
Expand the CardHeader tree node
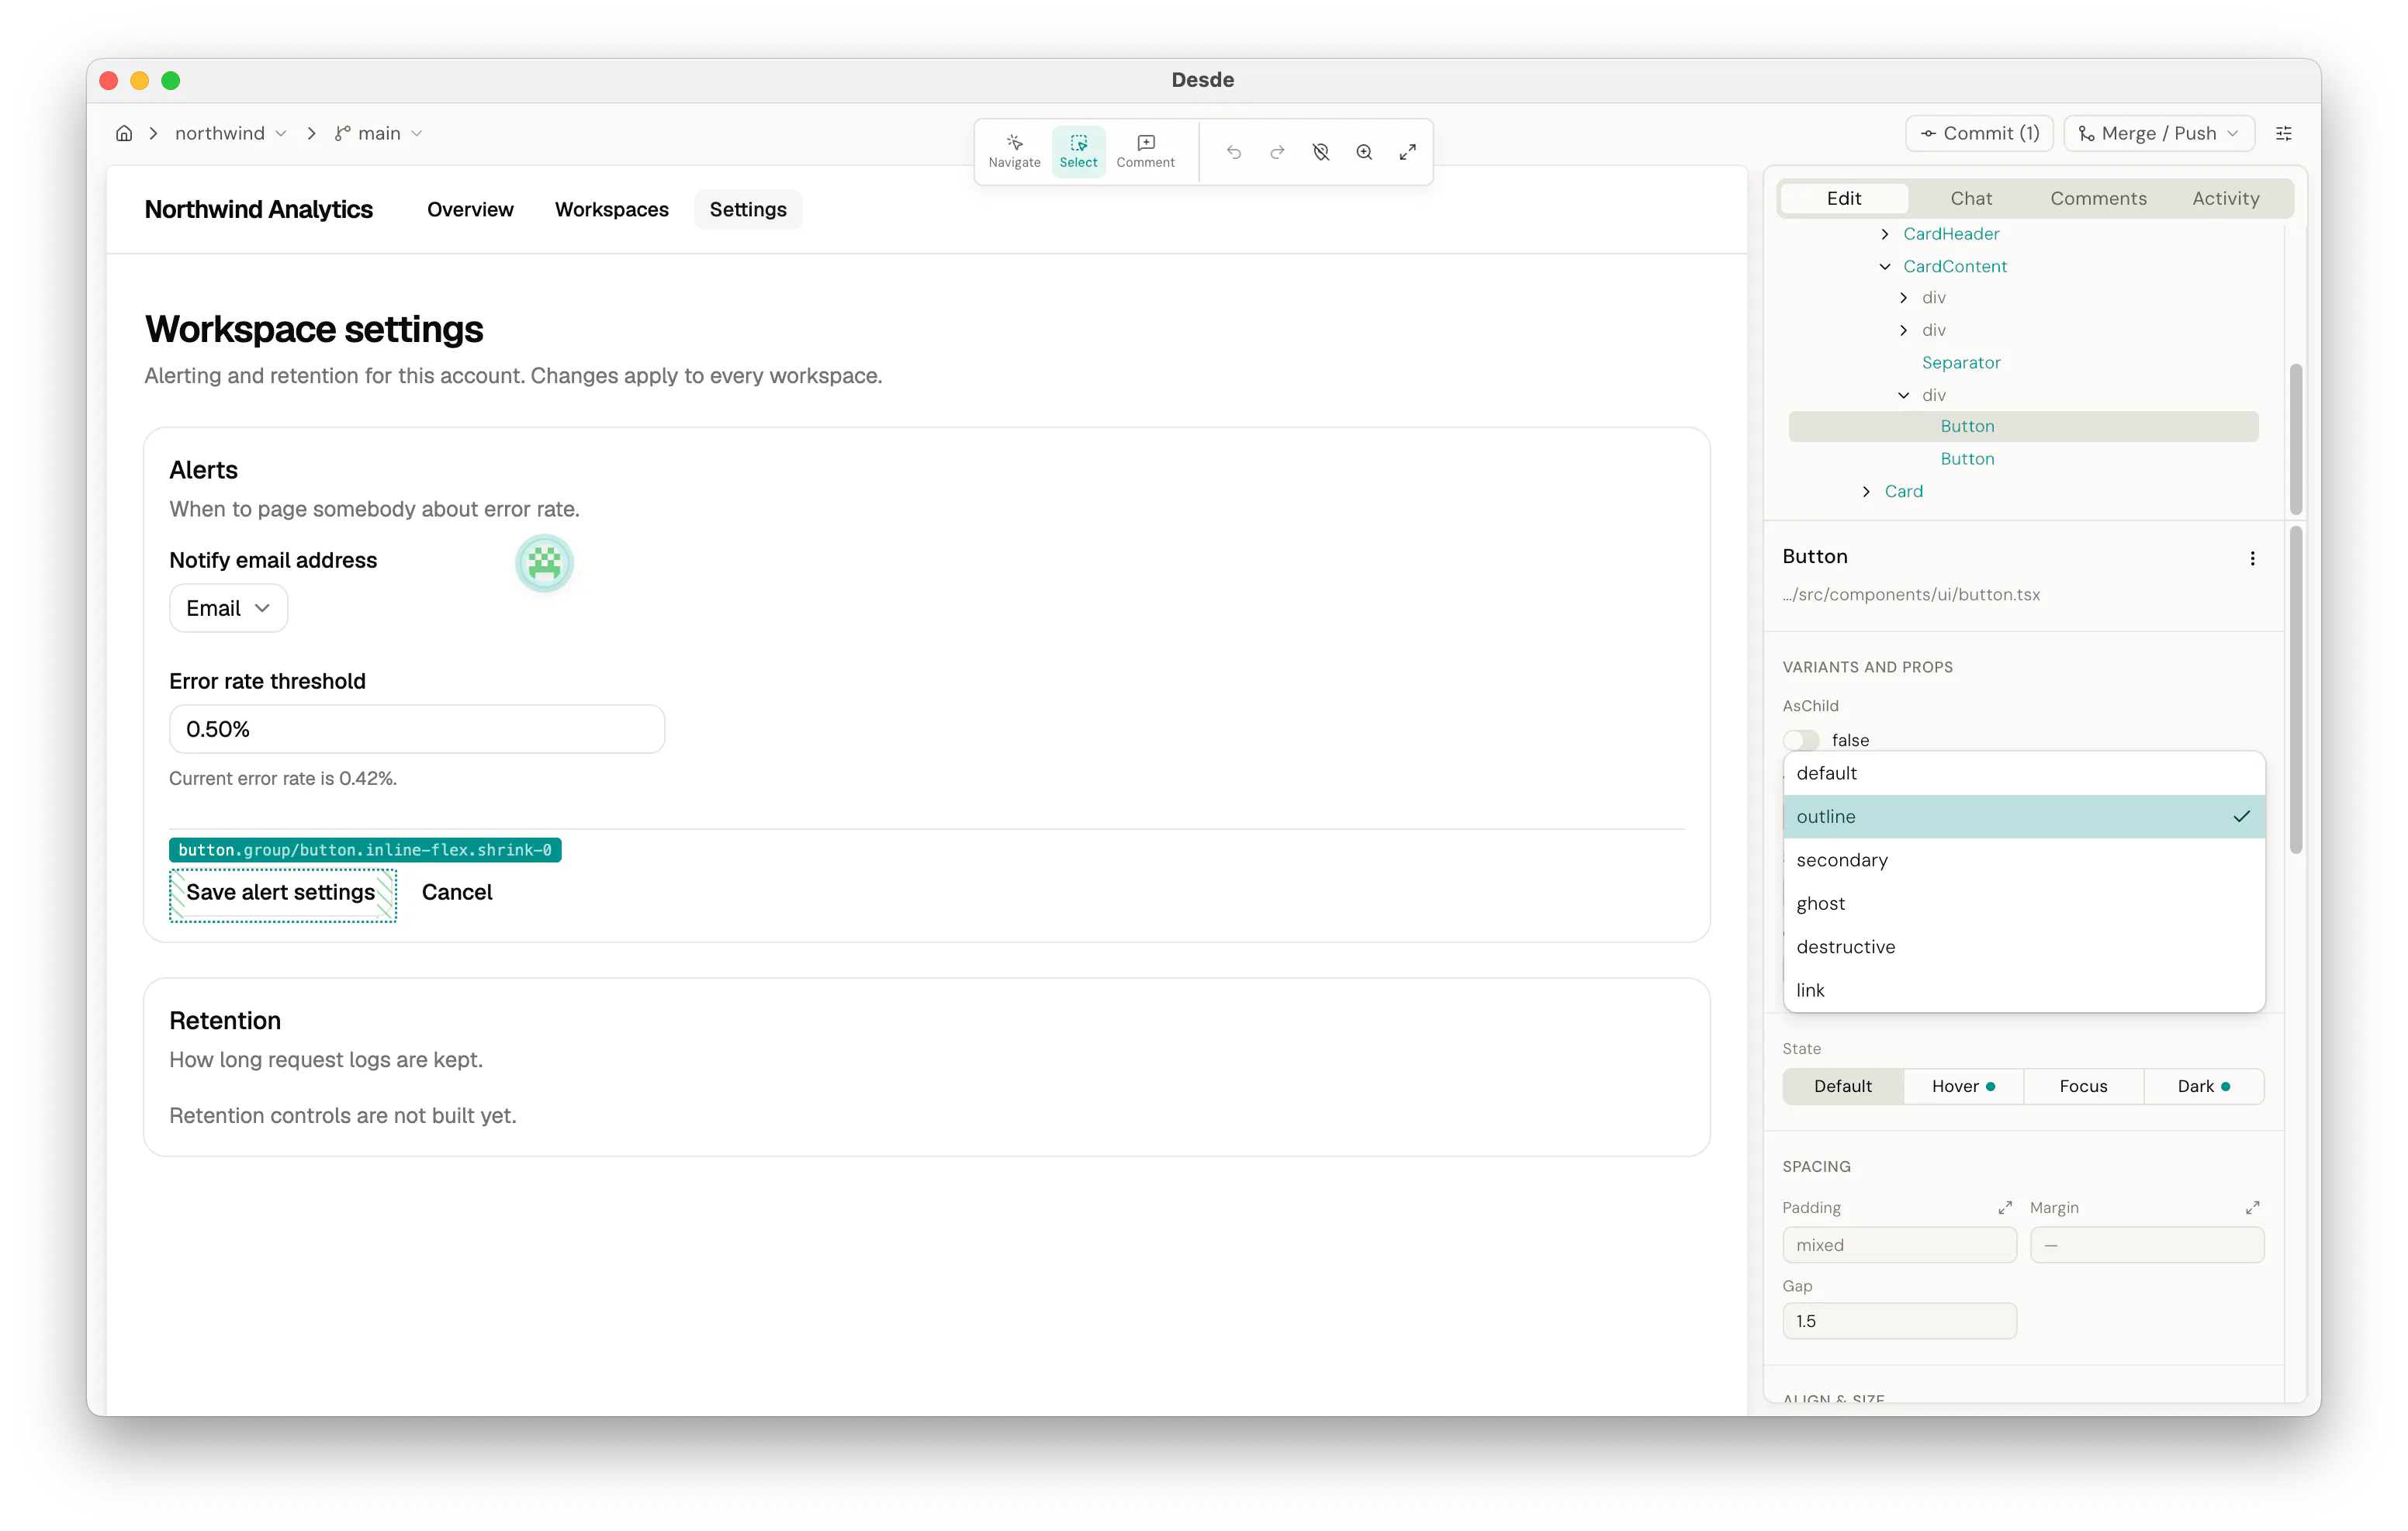(1885, 234)
